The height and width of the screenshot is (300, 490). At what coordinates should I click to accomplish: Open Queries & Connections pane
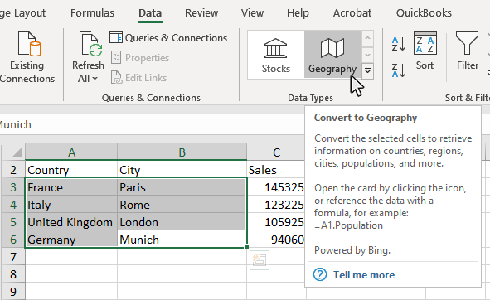point(168,38)
